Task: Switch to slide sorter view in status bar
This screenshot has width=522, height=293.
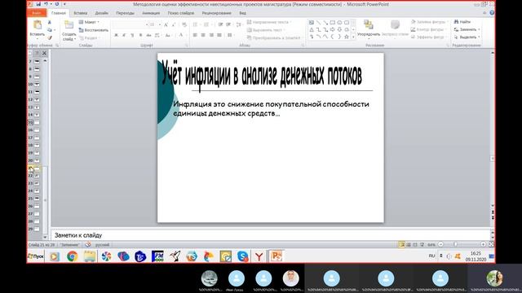Action: (x=409, y=244)
